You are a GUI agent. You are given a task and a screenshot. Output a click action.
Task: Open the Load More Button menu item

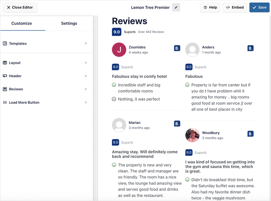47,103
